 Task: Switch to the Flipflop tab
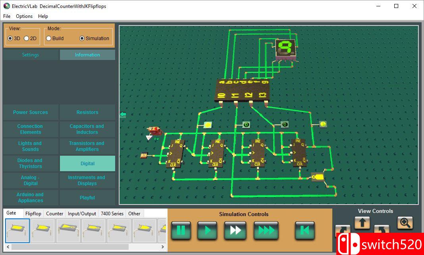[x=33, y=214]
